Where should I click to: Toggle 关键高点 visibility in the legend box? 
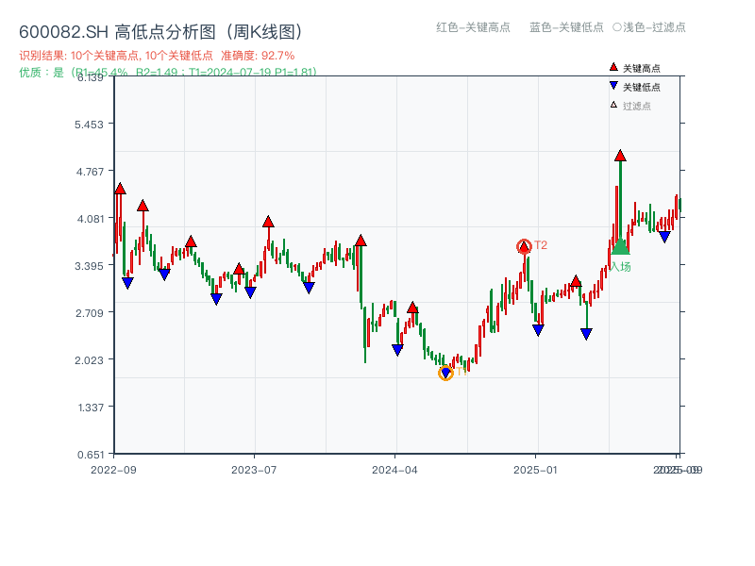(x=637, y=67)
